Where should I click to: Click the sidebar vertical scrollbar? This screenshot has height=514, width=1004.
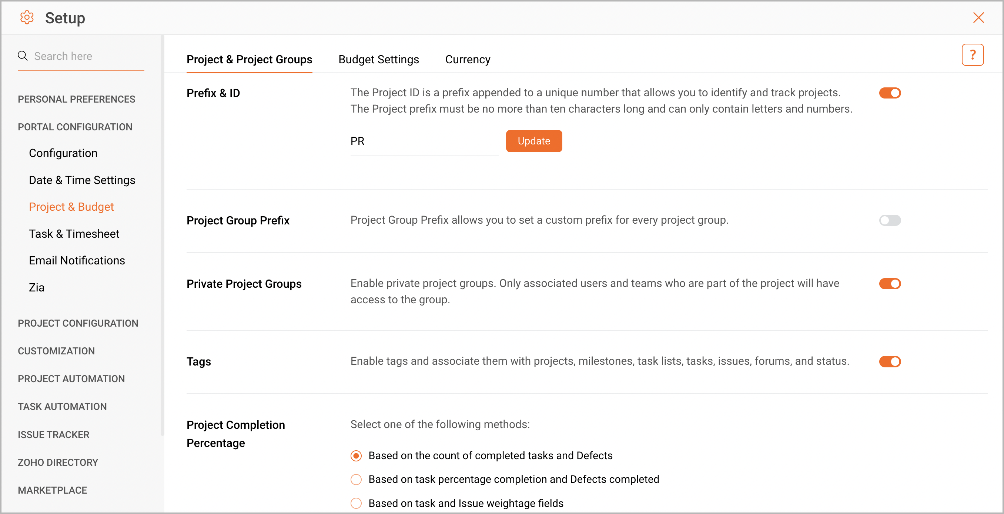(162, 234)
